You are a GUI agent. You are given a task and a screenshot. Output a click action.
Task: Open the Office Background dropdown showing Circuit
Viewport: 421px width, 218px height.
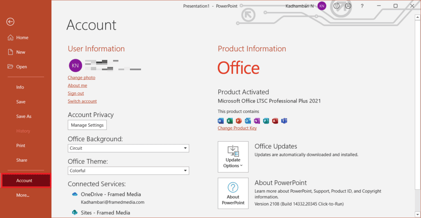click(x=128, y=148)
